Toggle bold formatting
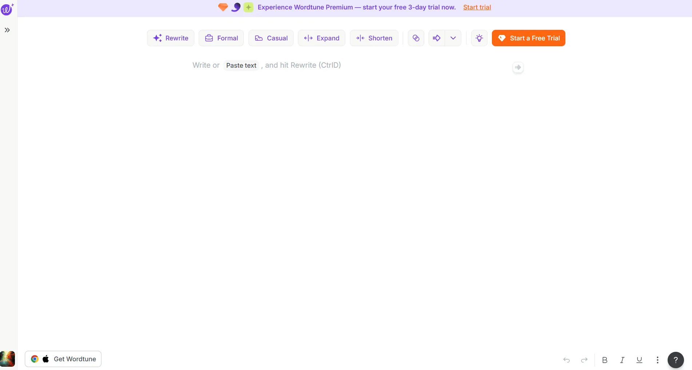Screen dimensions: 692x370 pyautogui.click(x=605, y=360)
